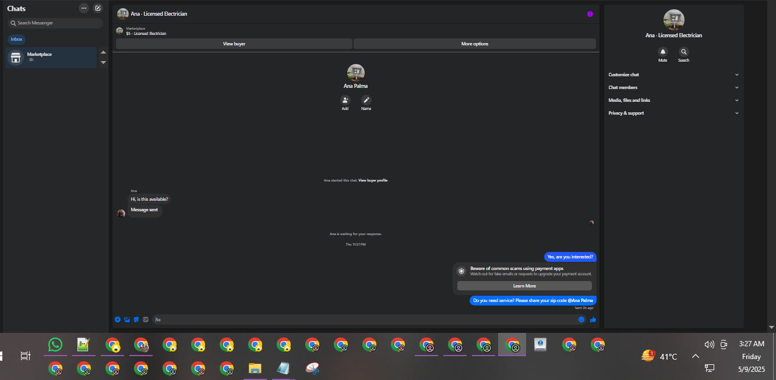This screenshot has height=380, width=776.
Task: Click the "Hi, is this available?" message
Action: [149, 199]
